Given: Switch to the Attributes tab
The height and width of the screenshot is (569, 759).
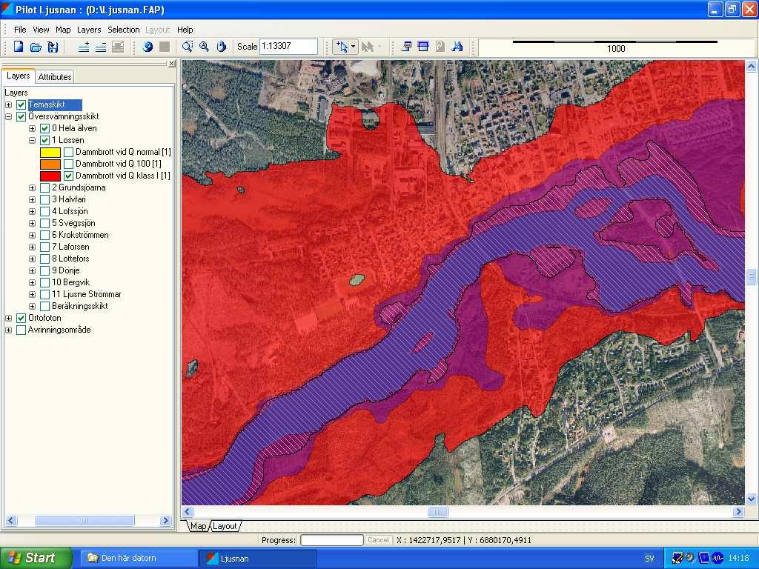Looking at the screenshot, I should 55,76.
